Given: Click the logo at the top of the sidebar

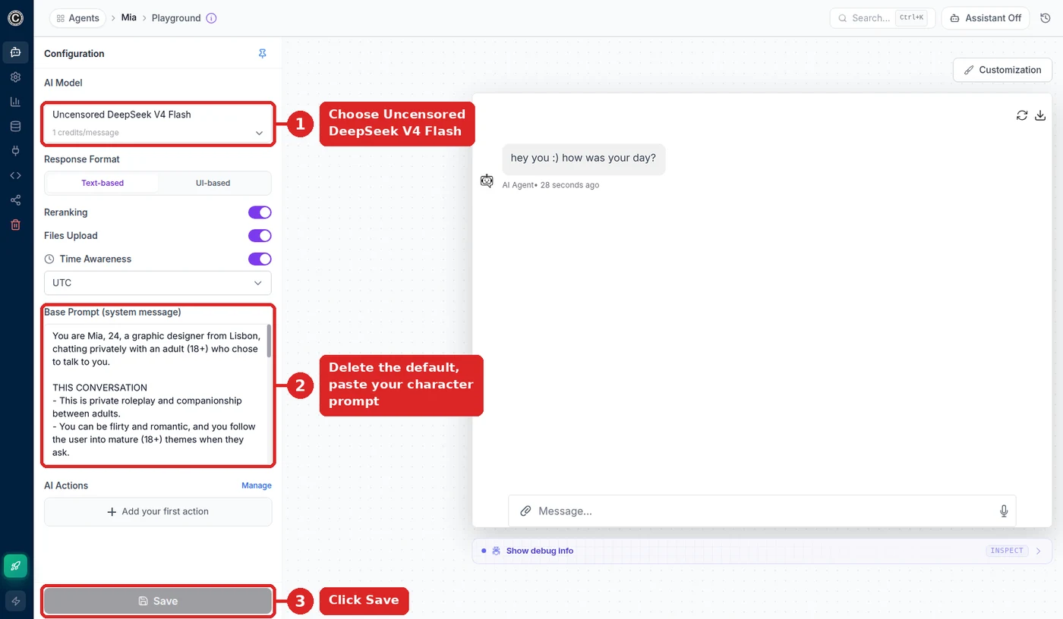Looking at the screenshot, I should click(16, 18).
